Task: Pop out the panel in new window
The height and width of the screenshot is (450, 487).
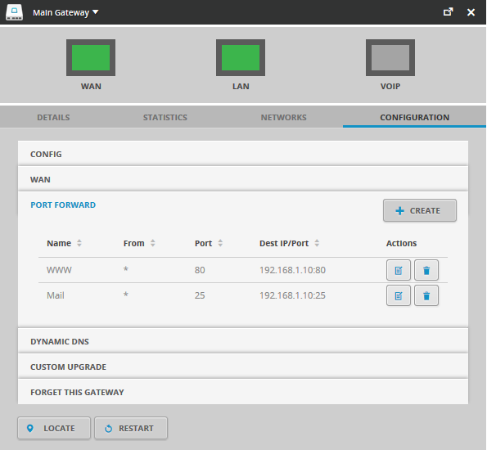Action: [x=448, y=12]
